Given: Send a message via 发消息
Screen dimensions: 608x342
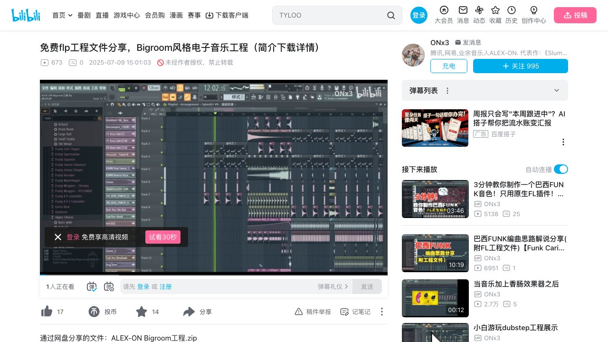Looking at the screenshot, I should pos(468,43).
